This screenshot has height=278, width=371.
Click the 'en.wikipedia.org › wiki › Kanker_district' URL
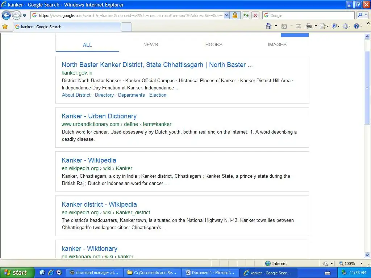106,212
